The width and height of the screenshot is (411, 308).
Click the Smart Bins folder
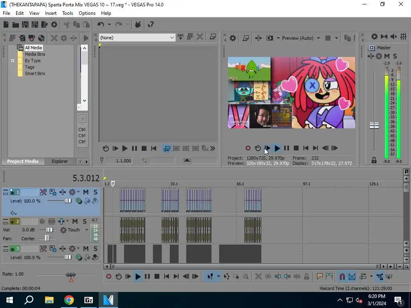(x=35, y=74)
